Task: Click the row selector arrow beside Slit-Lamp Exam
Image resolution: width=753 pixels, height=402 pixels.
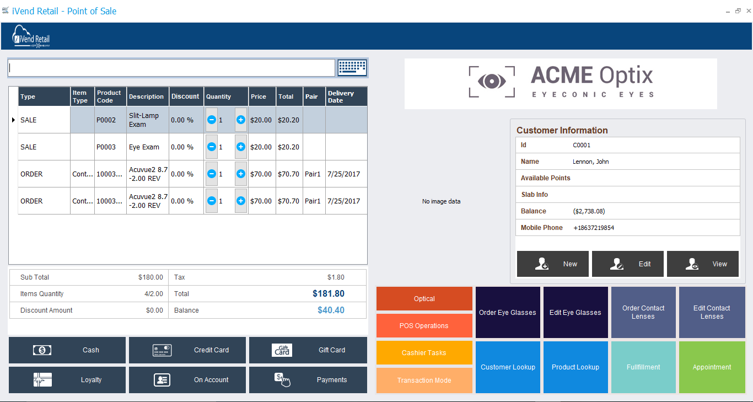Action: pos(13,120)
